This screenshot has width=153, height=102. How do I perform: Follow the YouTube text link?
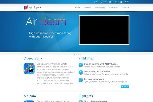(x=125, y=2)
